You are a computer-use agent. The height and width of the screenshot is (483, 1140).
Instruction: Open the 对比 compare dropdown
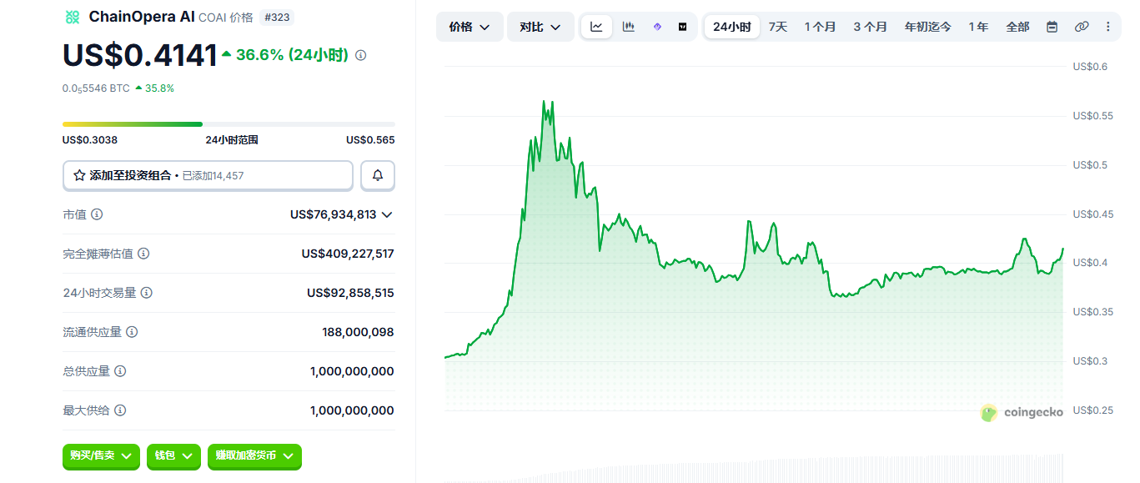(540, 27)
